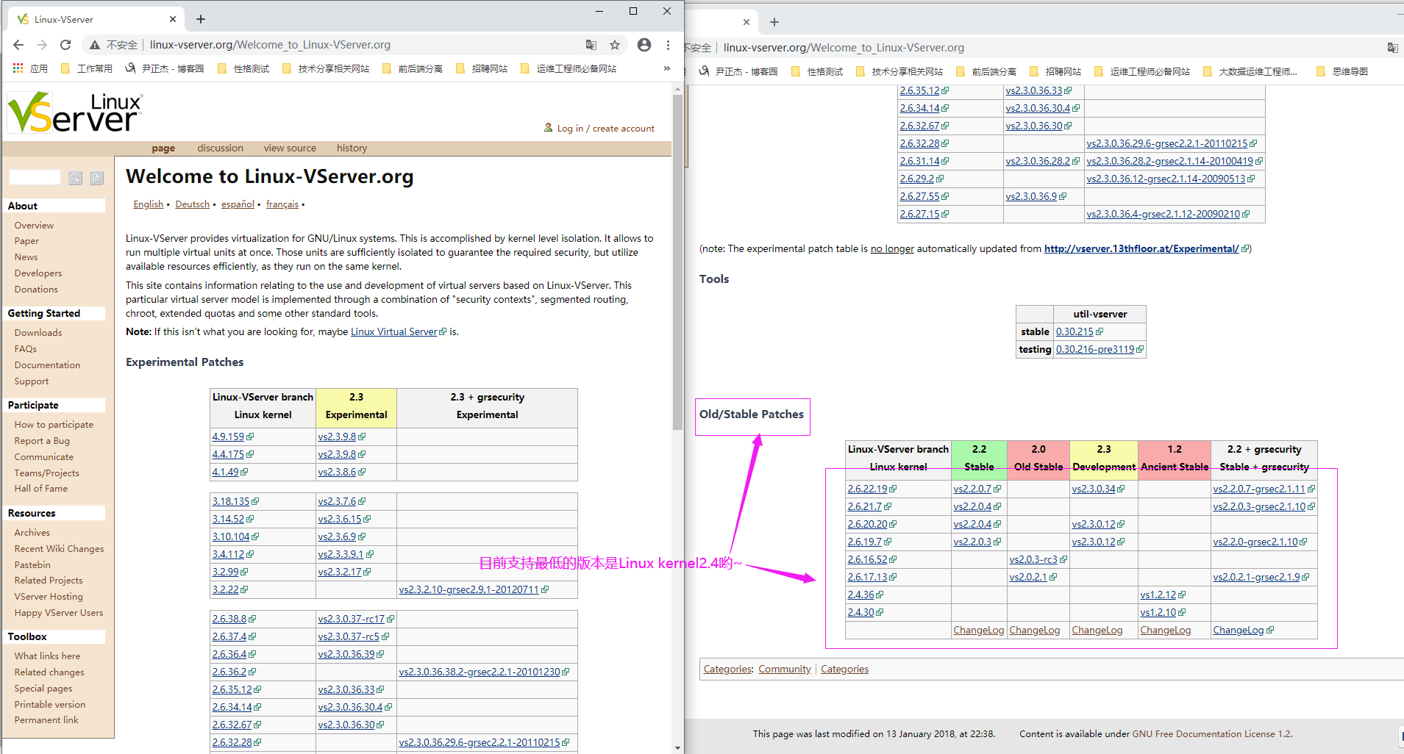1404x754 pixels.
Task: Open Chrome three-dot menu
Action: pos(668,45)
